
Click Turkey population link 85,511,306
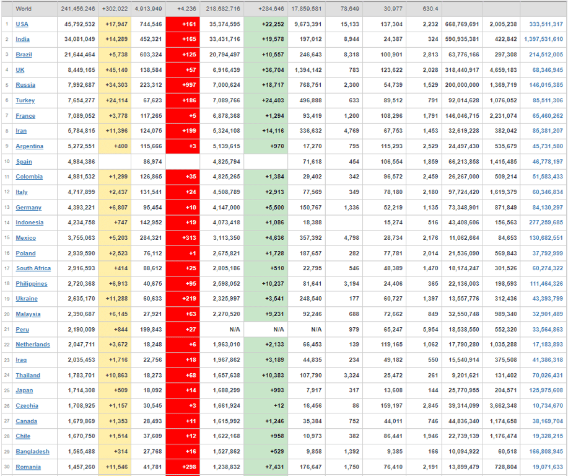tap(548, 100)
